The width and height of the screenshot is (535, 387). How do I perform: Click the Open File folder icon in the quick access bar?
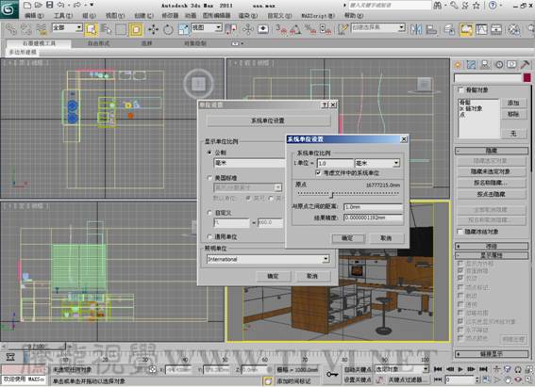click(x=38, y=5)
